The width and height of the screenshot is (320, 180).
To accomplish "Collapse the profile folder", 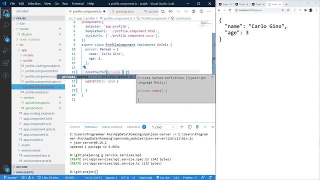I will pyautogui.click(x=28, y=60).
